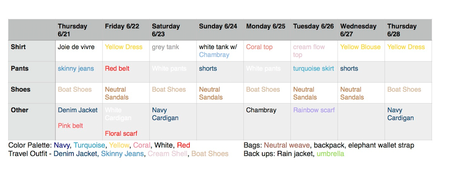Screen dimensions: 451x178
Task: Click the Red belt cell
Action: [x=126, y=72]
